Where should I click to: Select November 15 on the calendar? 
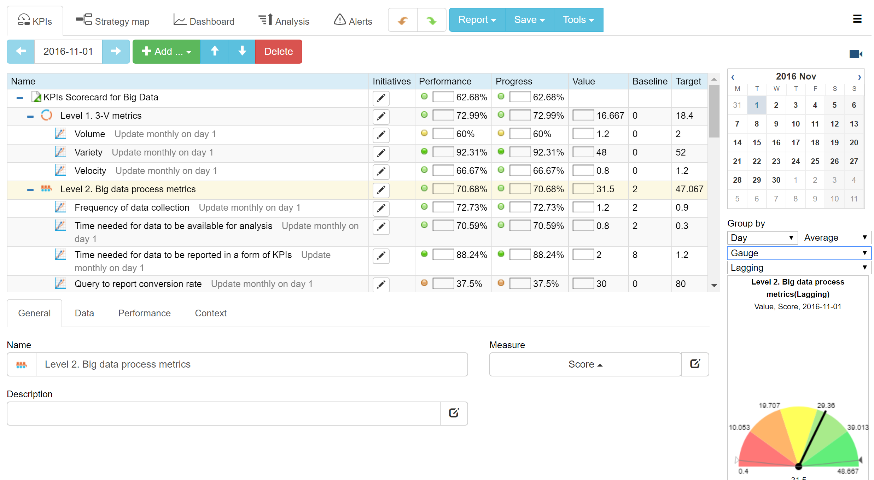tap(757, 142)
